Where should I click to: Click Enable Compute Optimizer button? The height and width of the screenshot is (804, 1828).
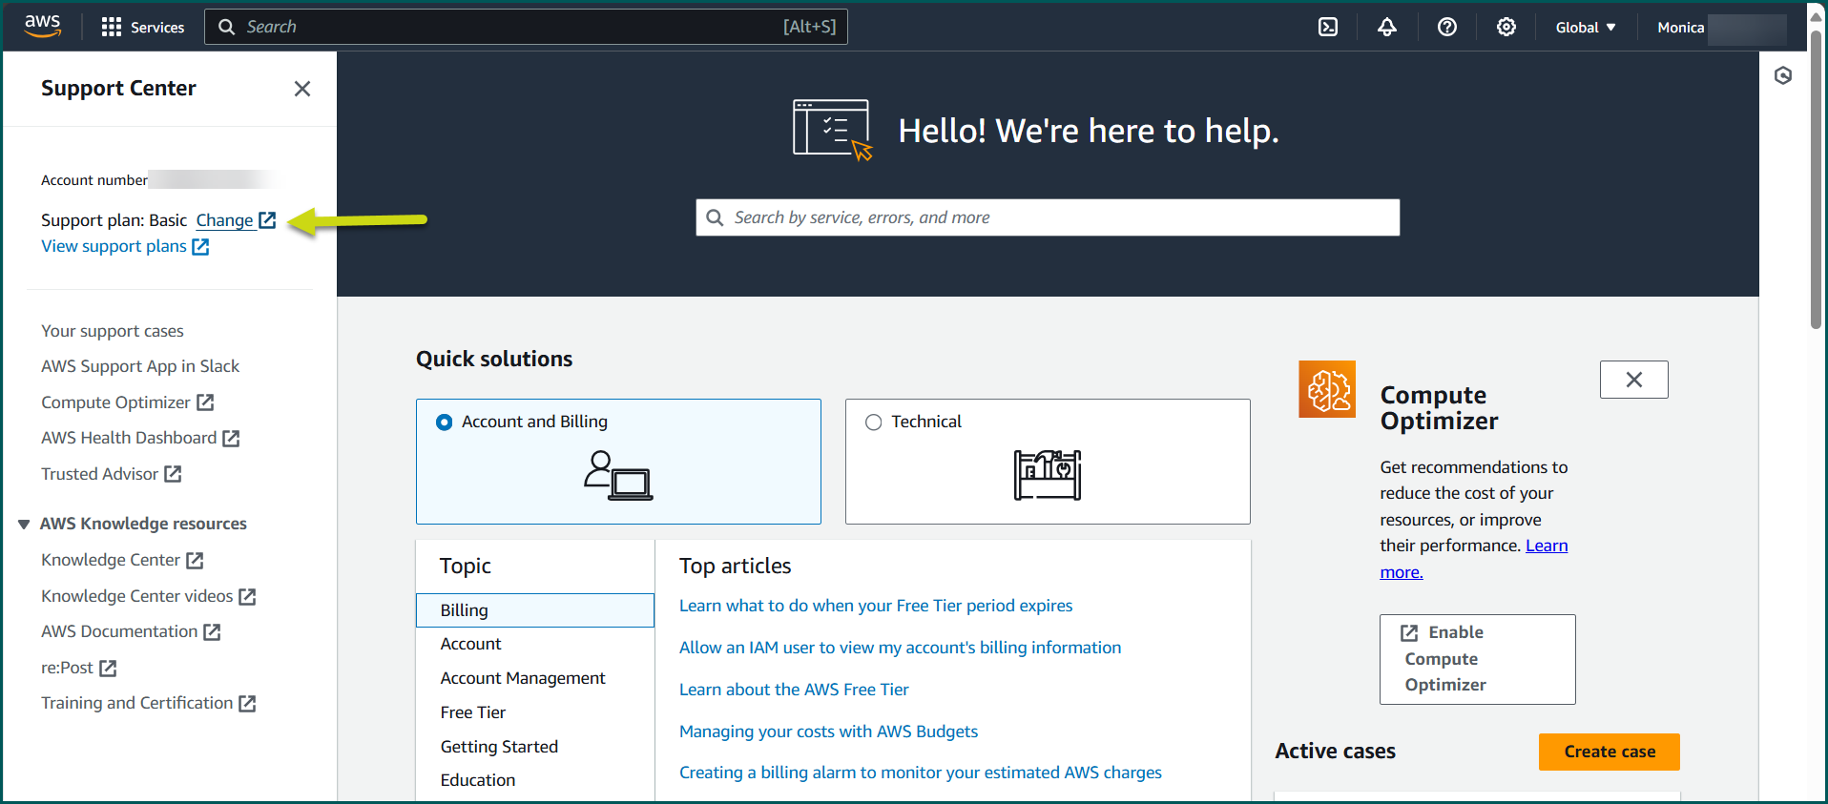coord(1478,659)
